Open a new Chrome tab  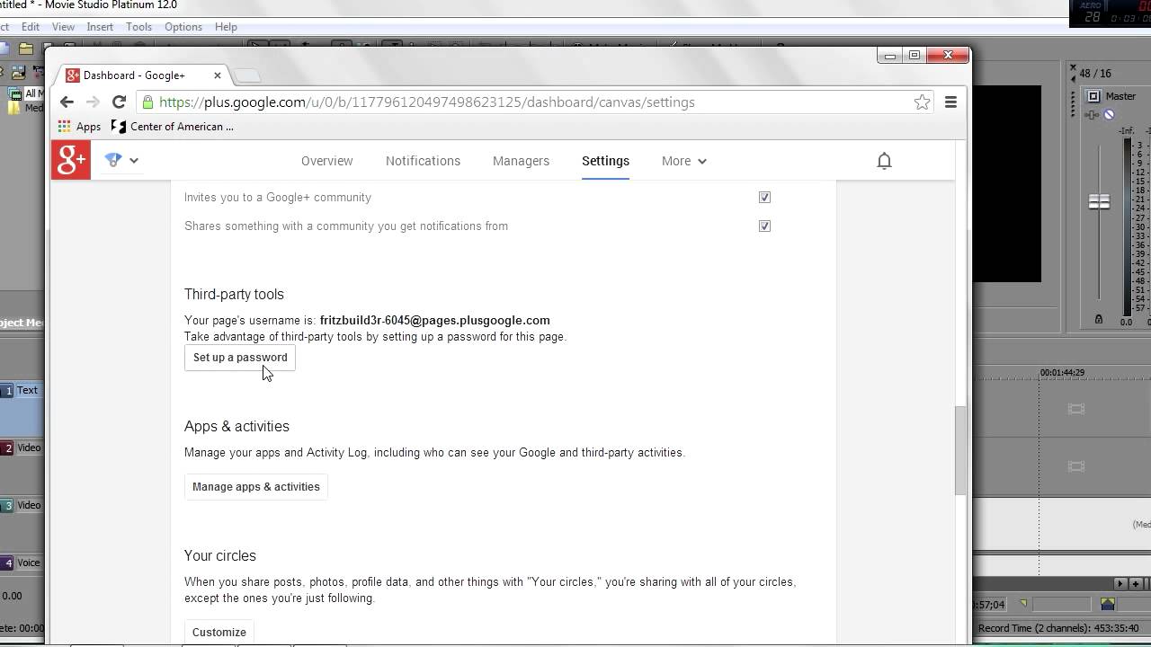point(246,75)
